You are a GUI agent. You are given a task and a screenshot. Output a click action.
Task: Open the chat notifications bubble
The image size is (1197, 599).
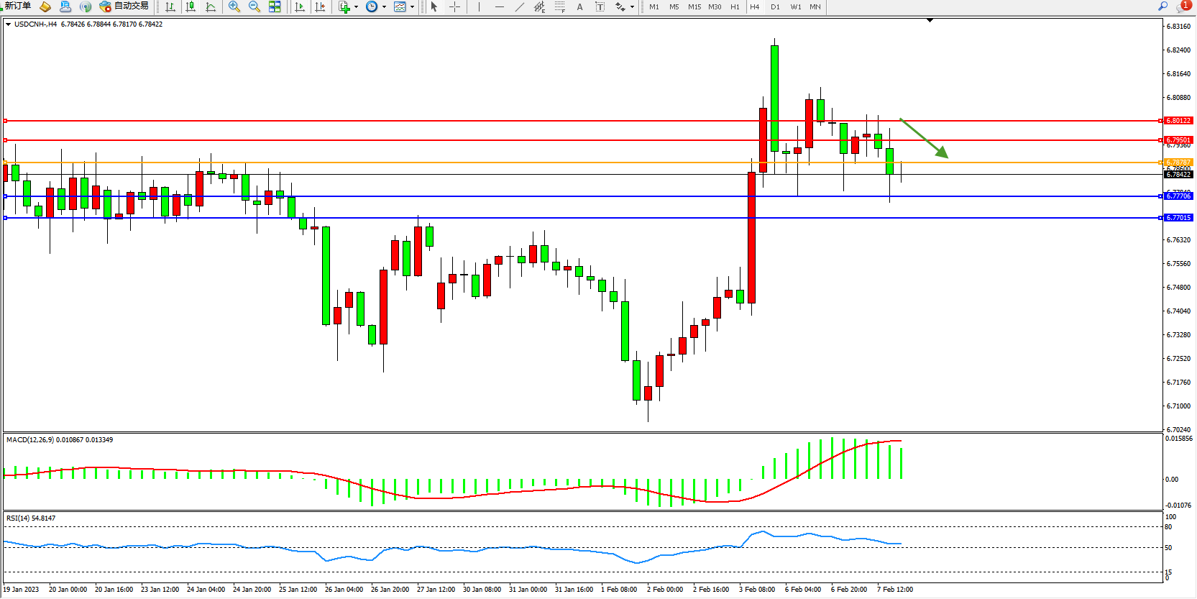(x=1183, y=6)
